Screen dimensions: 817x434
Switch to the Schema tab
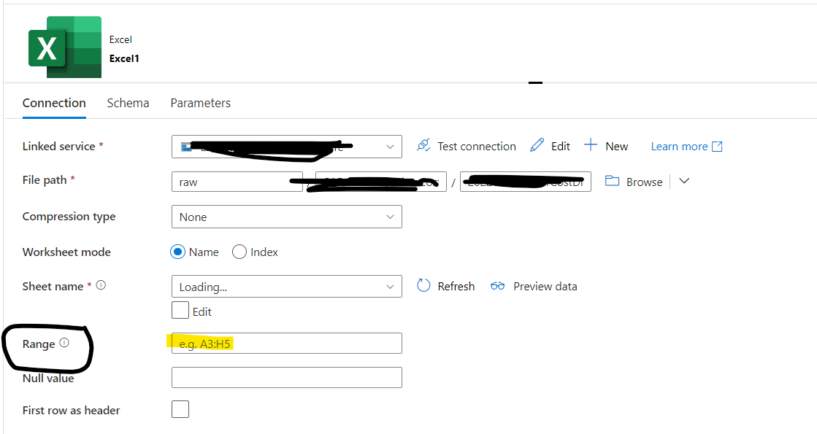coord(129,103)
